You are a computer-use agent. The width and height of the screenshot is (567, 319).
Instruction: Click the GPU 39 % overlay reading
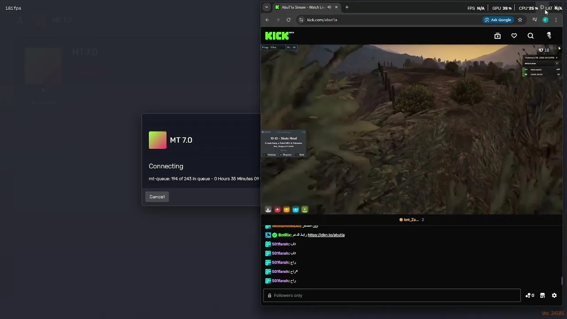tap(502, 8)
